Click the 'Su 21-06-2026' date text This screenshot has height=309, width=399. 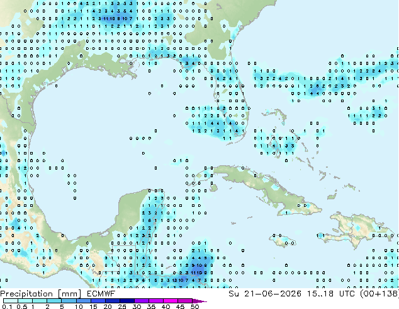pos(265,294)
